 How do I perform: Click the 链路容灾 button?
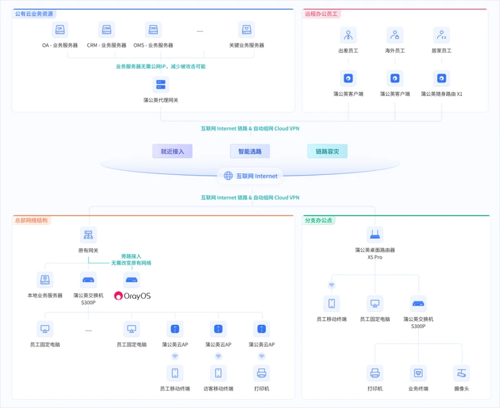(x=327, y=151)
